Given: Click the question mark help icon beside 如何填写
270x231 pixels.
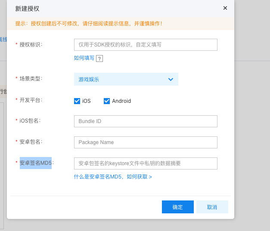Looking at the screenshot, I should click(x=99, y=59).
